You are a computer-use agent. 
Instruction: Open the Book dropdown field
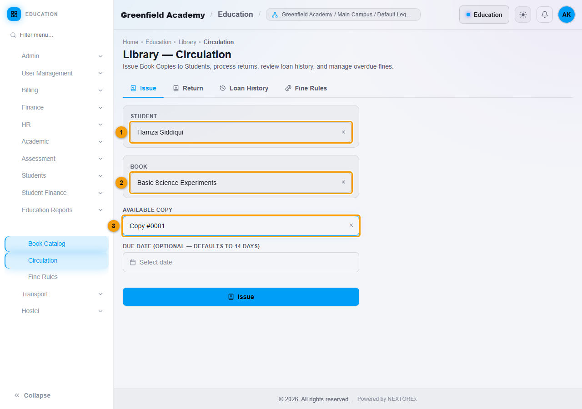click(x=241, y=183)
